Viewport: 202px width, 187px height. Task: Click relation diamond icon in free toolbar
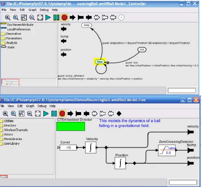[119, 114]
